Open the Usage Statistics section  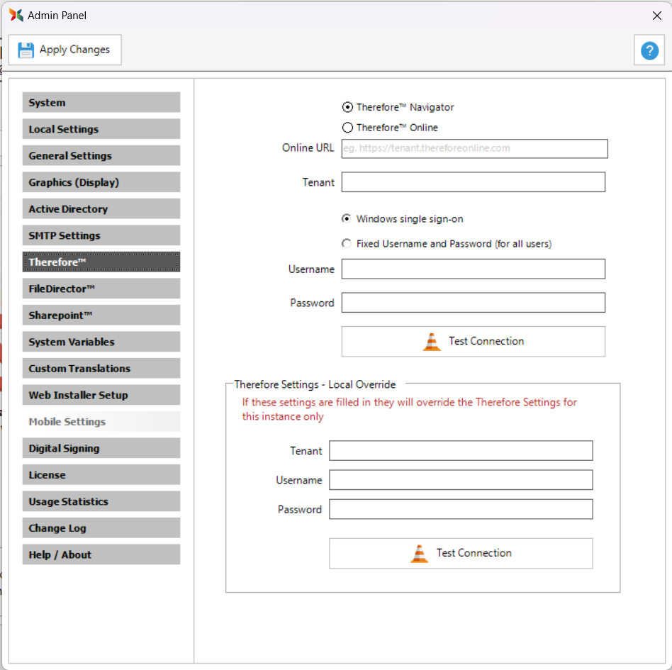[x=101, y=501]
